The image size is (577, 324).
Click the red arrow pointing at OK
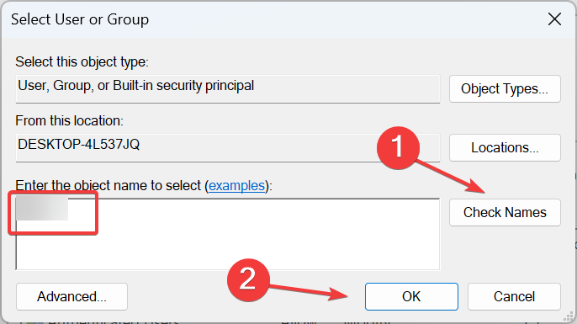(309, 291)
